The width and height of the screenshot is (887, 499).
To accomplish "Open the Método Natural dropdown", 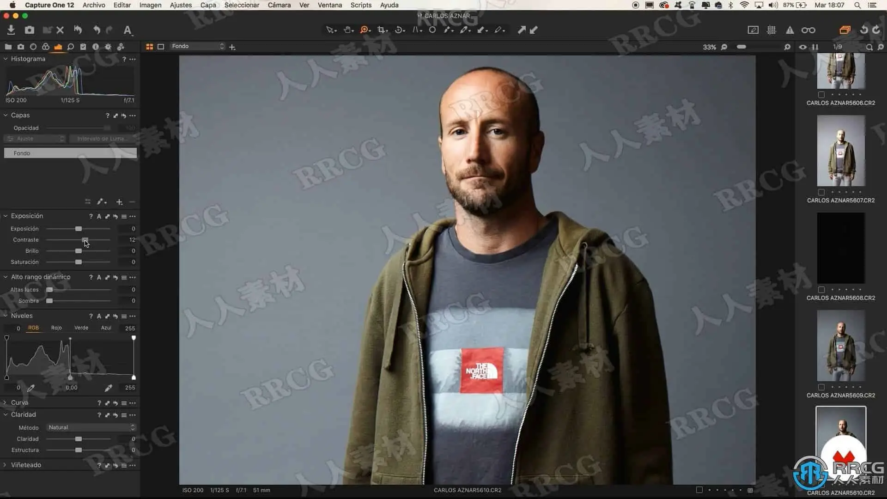I will point(91,427).
